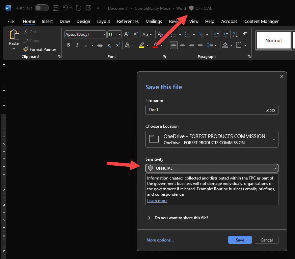Open the File menu
The image size is (295, 259).
(10, 22)
